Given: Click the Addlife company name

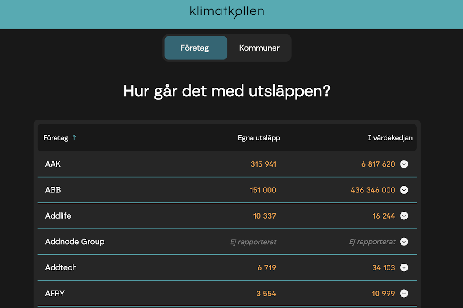Looking at the screenshot, I should click(58, 216).
